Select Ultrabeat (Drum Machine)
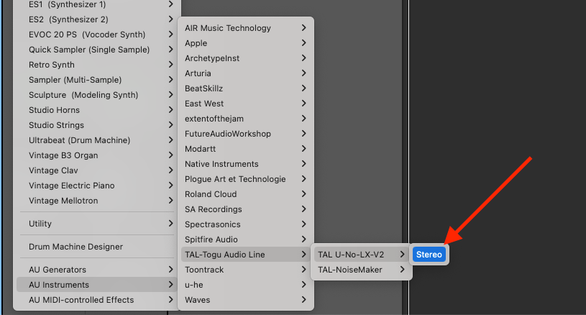586x315 pixels. tap(97, 140)
